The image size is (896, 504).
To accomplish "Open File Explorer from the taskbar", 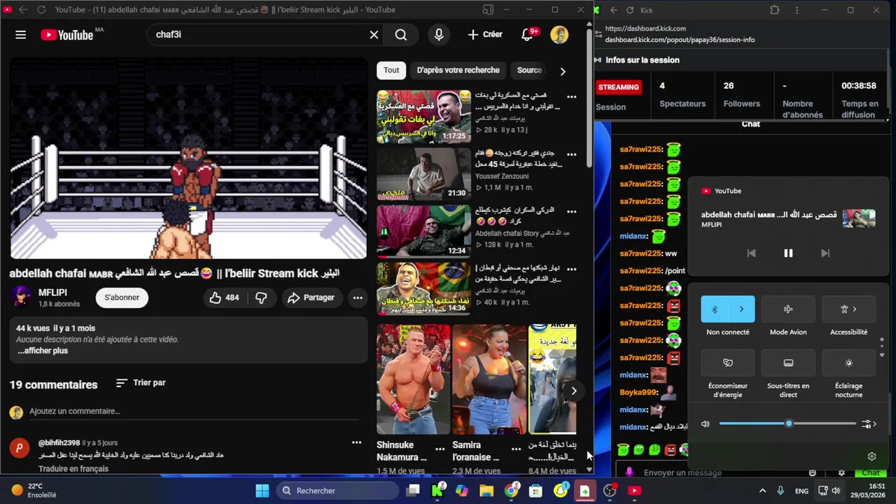I will click(x=486, y=491).
